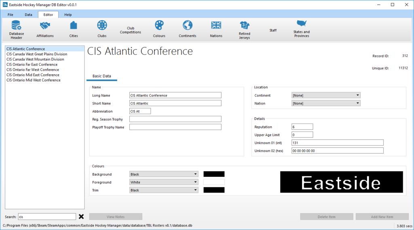This screenshot has width=414, height=230.
Task: Open the Help menu
Action: coord(68,15)
